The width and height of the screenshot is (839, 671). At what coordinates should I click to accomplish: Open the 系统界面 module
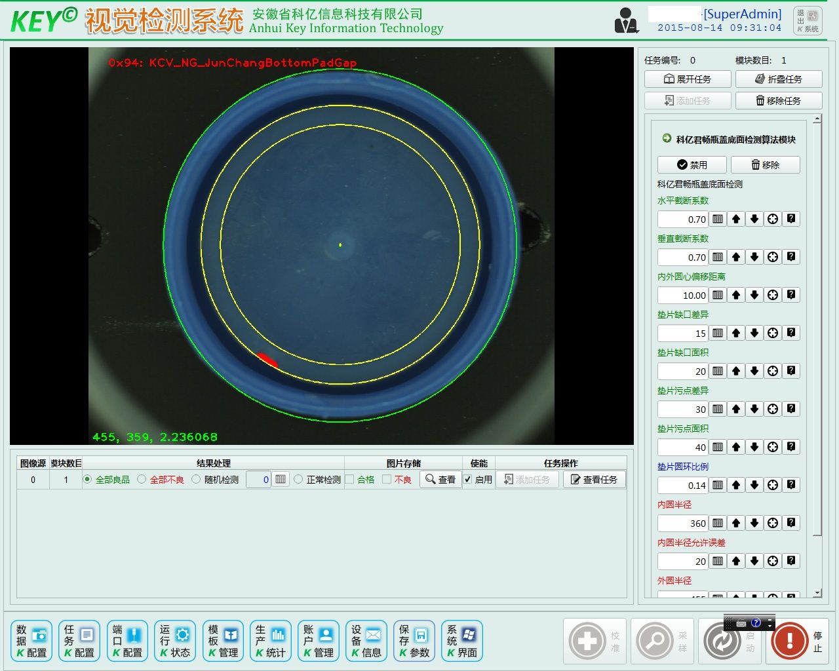[x=462, y=641]
